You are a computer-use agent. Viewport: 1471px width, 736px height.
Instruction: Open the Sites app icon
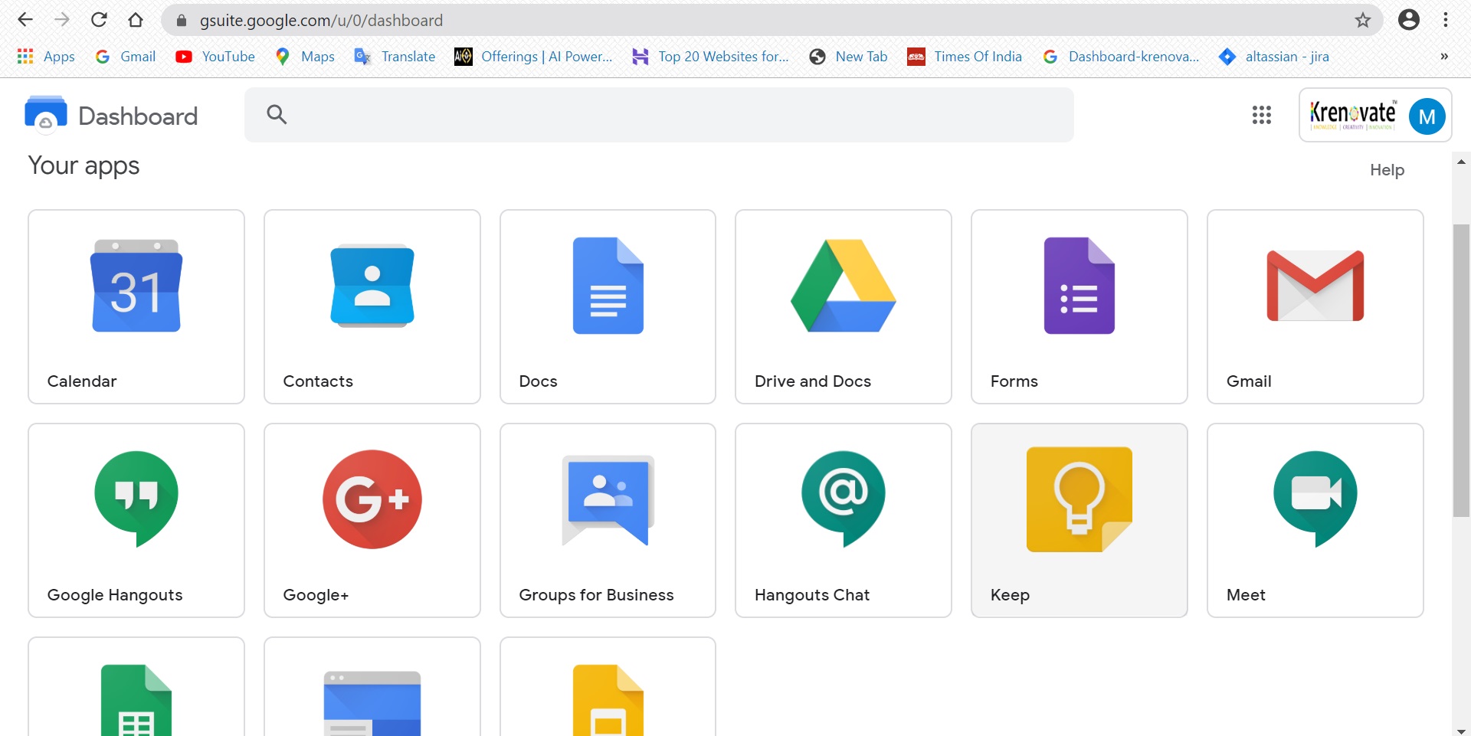372,703
